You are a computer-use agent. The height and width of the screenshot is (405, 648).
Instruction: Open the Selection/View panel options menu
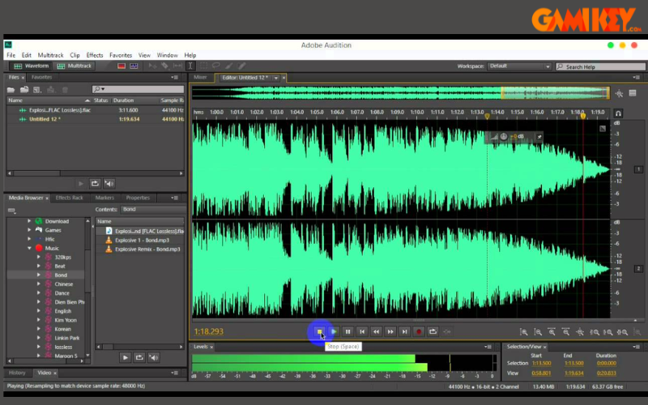point(636,347)
